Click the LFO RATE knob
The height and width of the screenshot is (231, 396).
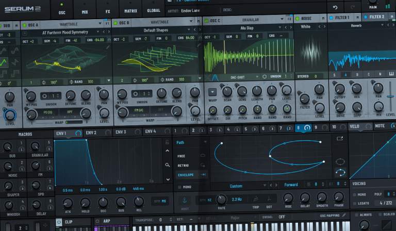222,199
